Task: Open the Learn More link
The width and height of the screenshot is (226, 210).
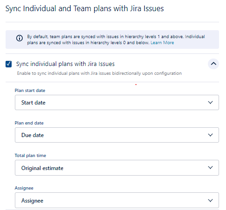Action: [162, 43]
